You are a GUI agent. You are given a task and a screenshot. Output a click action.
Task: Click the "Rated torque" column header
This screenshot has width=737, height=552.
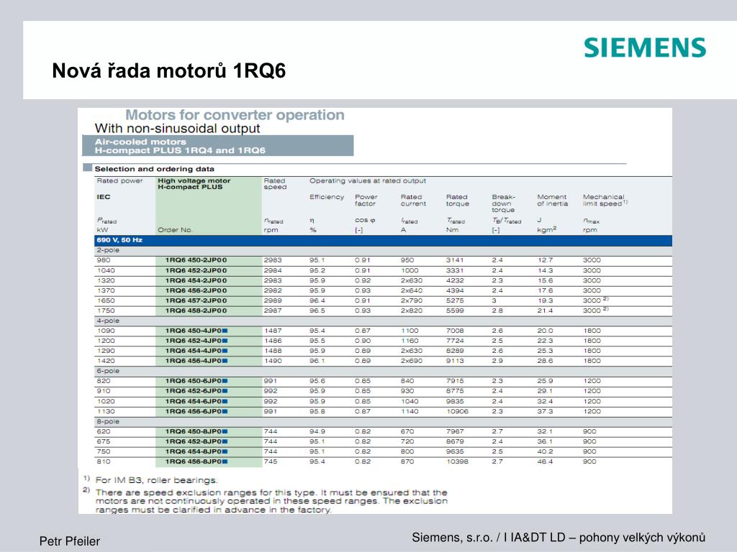(457, 201)
